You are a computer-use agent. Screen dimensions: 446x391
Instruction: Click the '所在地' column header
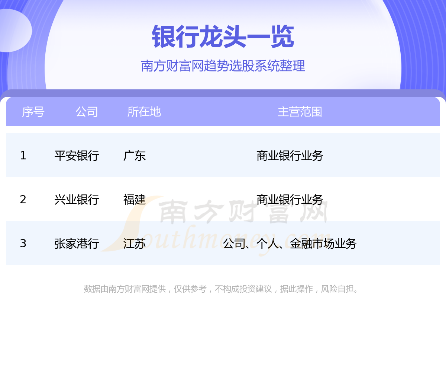pyautogui.click(x=144, y=112)
